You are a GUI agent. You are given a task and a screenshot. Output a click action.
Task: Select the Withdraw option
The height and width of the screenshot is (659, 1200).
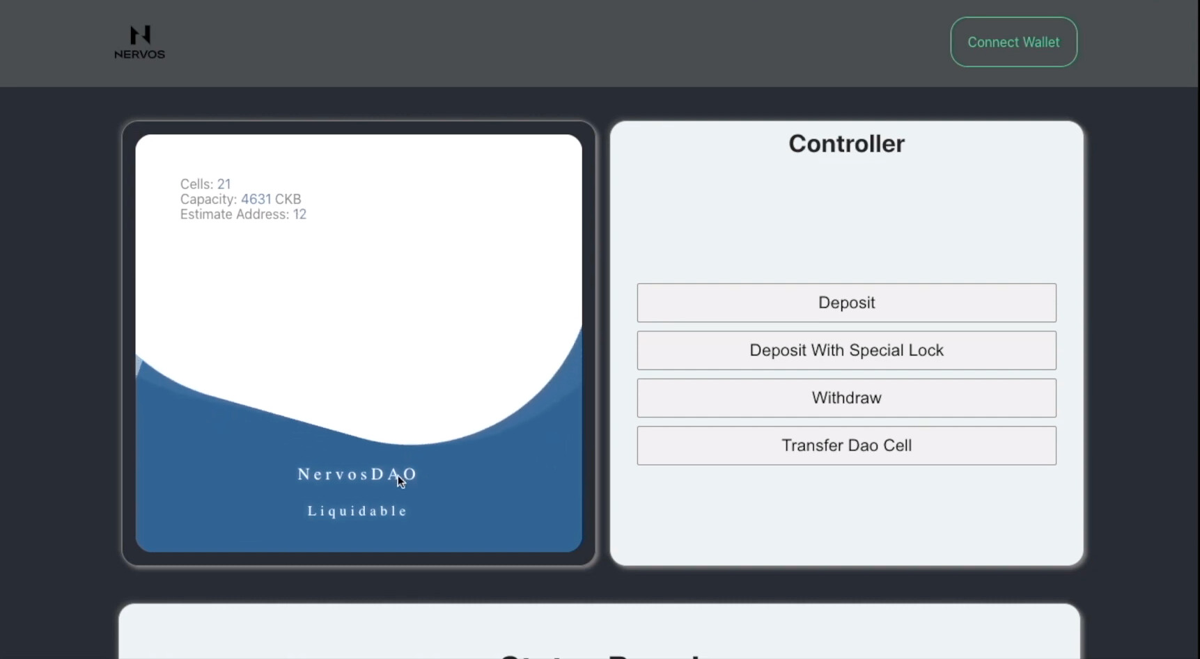click(846, 398)
